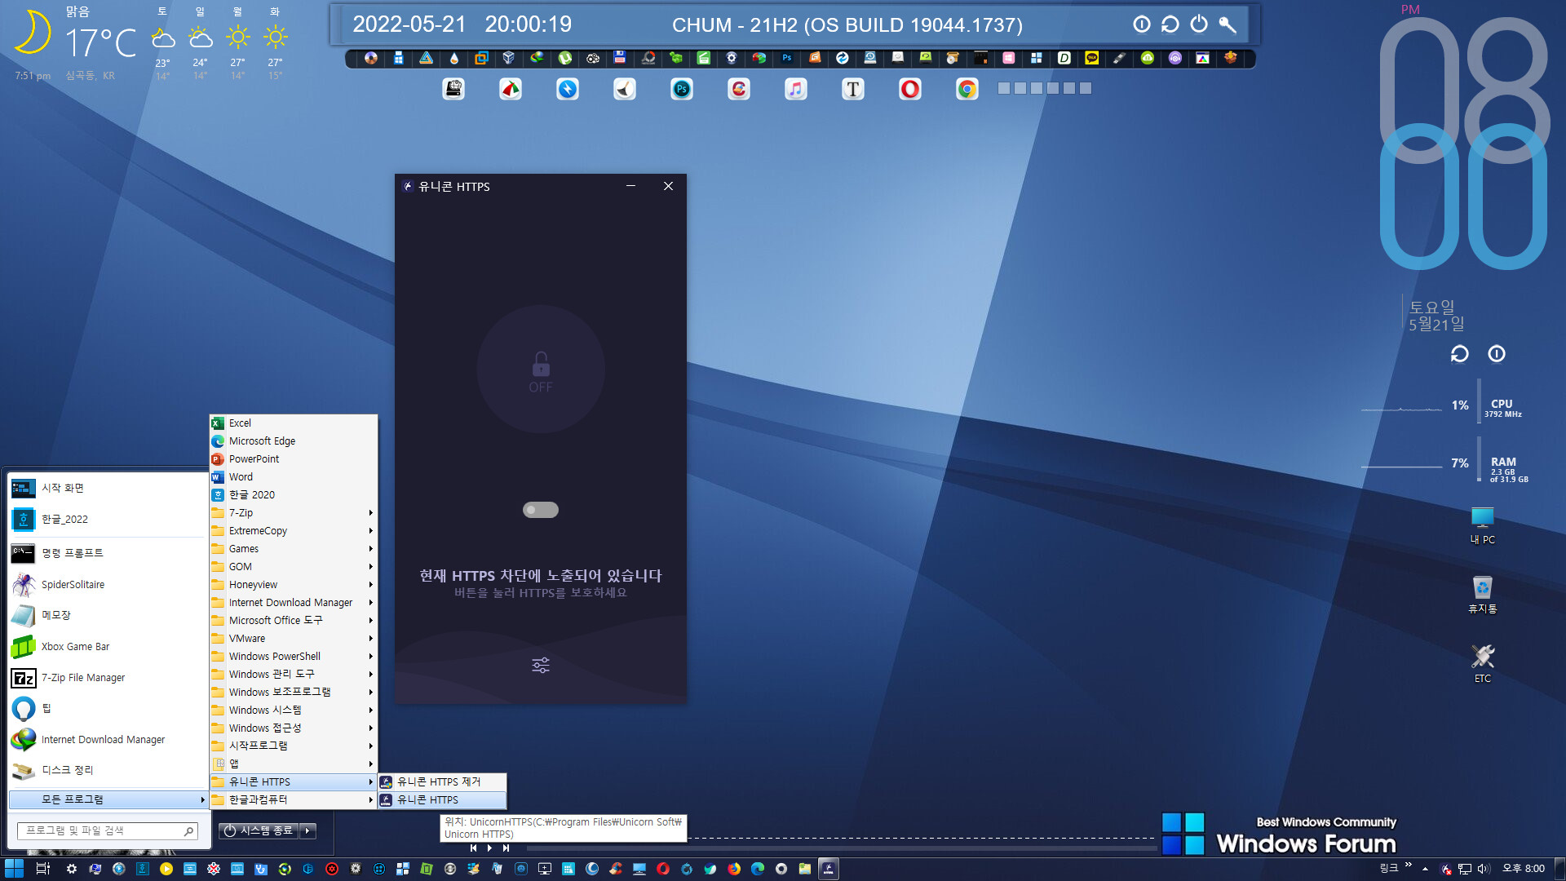Open Microsoft Edge from programs list
This screenshot has height=881, width=1566.
click(294, 440)
